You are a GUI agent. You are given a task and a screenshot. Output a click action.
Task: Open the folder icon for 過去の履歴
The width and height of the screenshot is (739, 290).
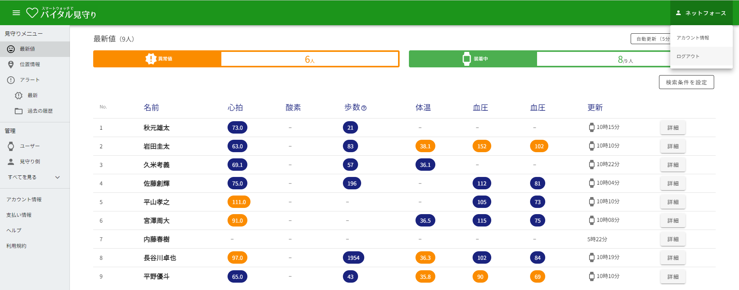click(19, 111)
